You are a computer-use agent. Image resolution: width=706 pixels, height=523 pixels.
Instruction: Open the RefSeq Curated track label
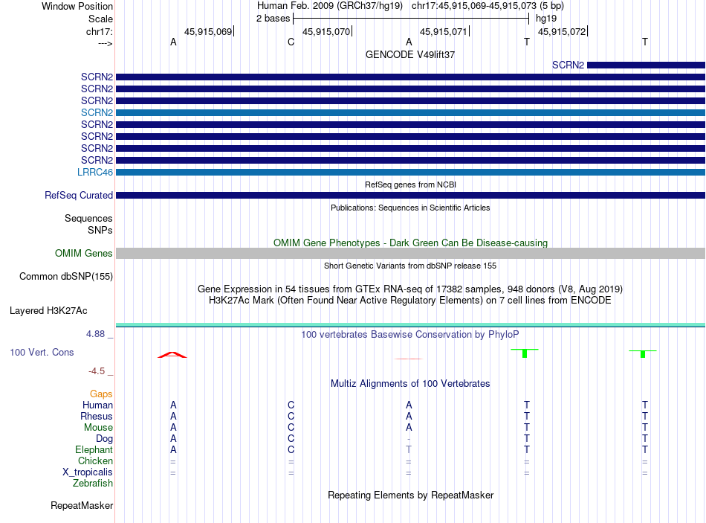(x=79, y=195)
